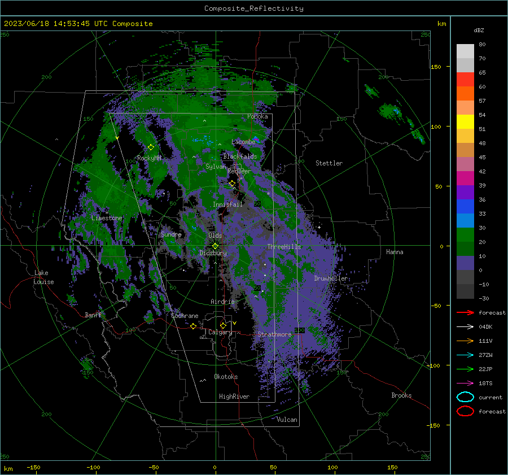Click the Ponoka city label
508x475 pixels.
[x=257, y=116]
